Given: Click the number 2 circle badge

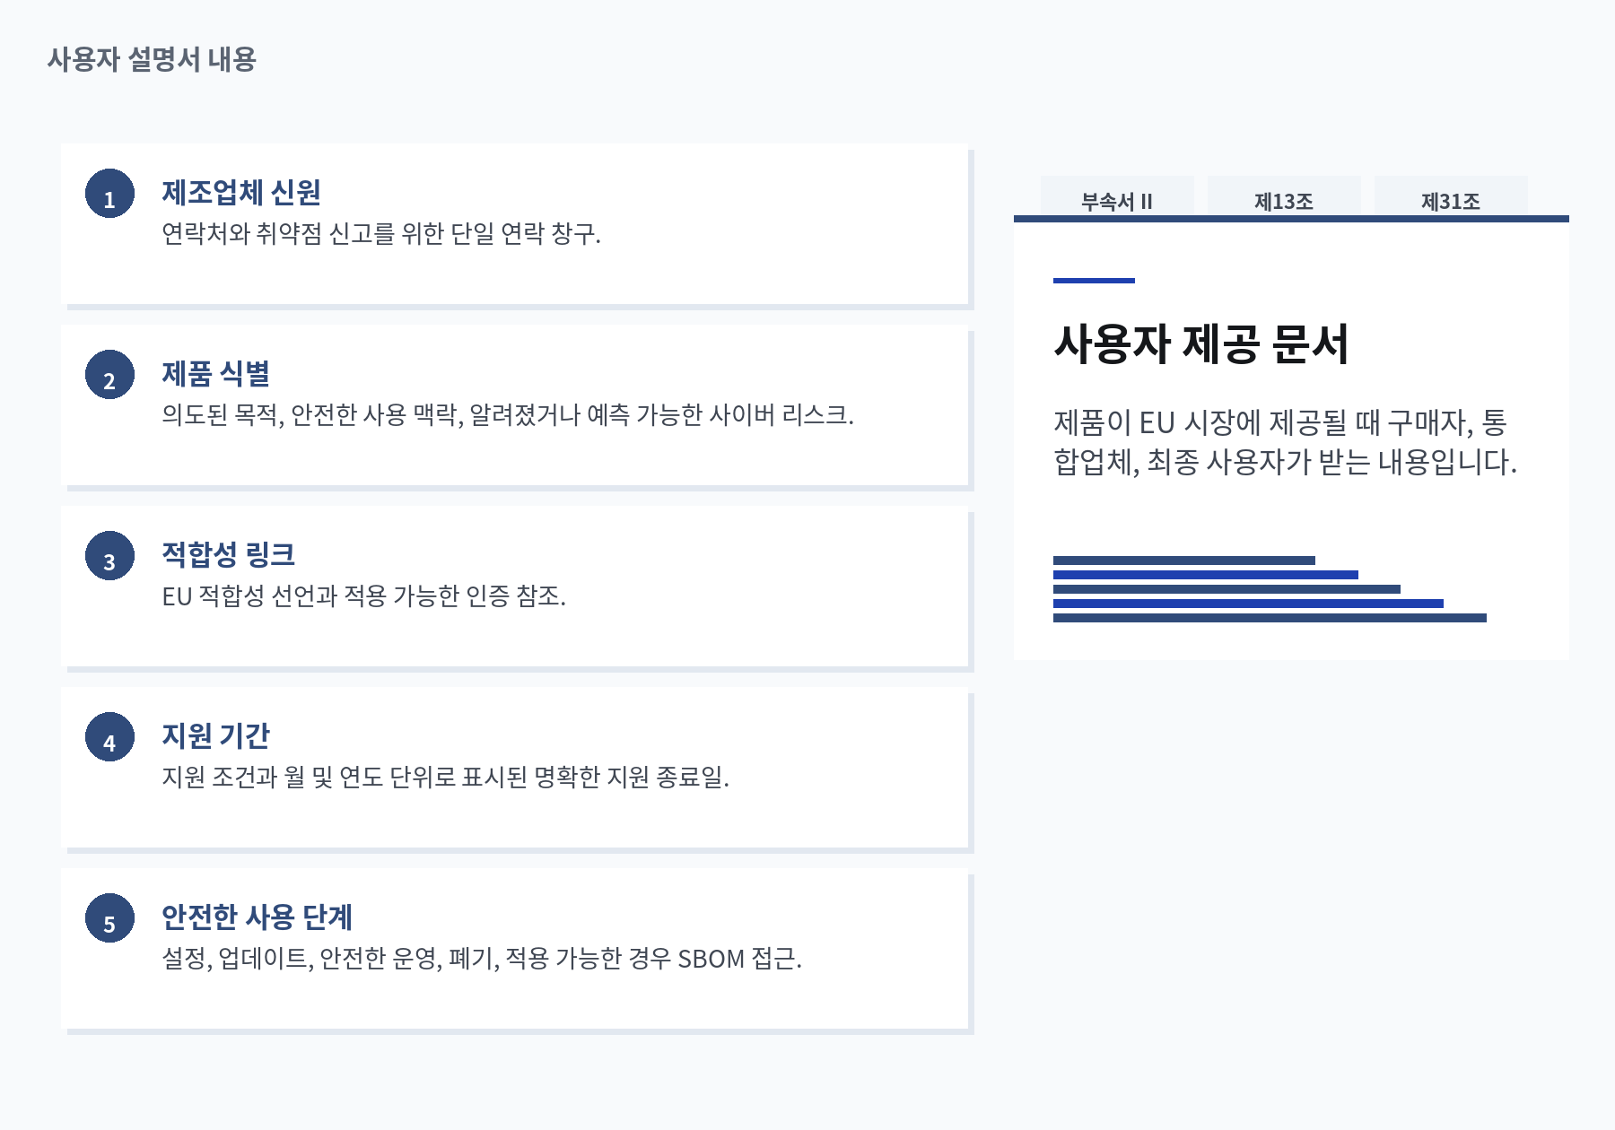Looking at the screenshot, I should [x=109, y=374].
